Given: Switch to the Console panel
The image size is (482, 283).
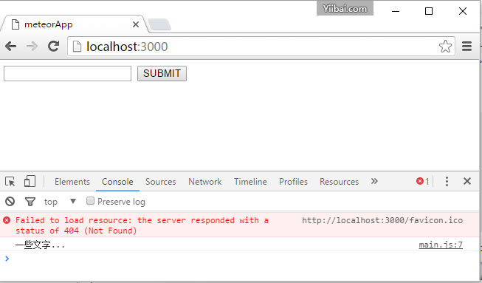Looking at the screenshot, I should 117,182.
